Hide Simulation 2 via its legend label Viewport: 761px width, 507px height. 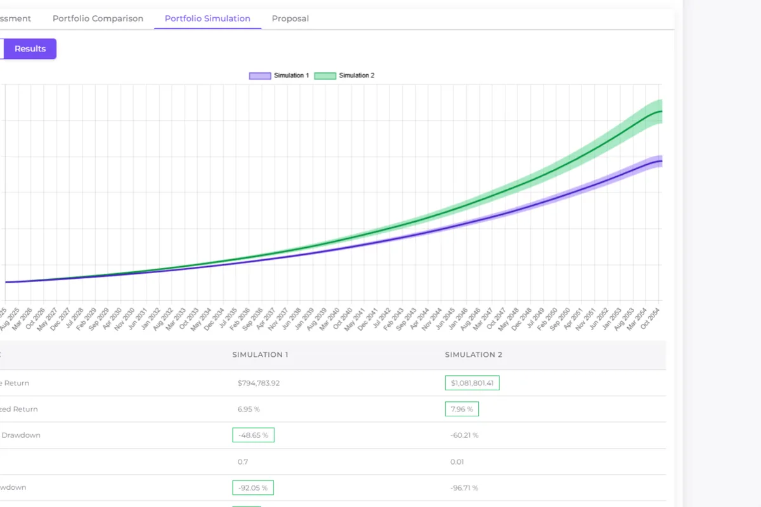click(356, 75)
